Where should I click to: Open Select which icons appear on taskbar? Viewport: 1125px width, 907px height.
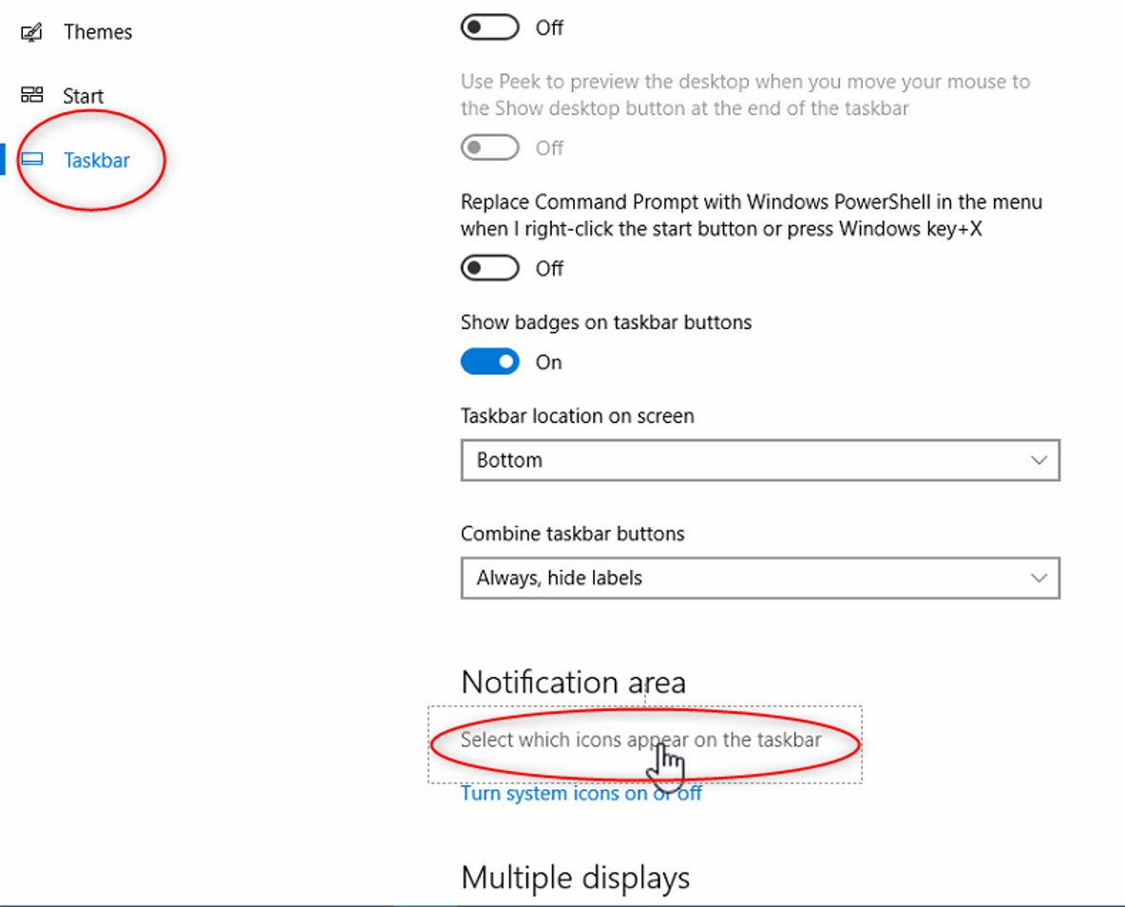coord(640,740)
